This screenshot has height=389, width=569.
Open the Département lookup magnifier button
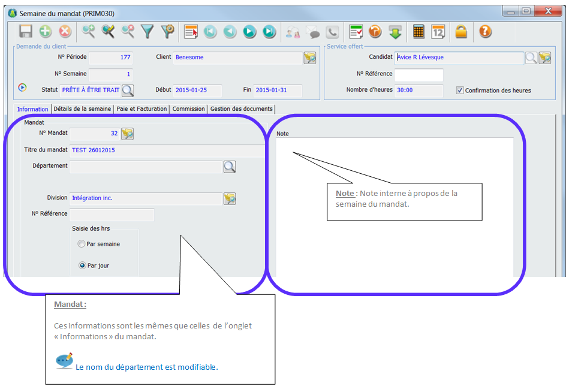[230, 167]
